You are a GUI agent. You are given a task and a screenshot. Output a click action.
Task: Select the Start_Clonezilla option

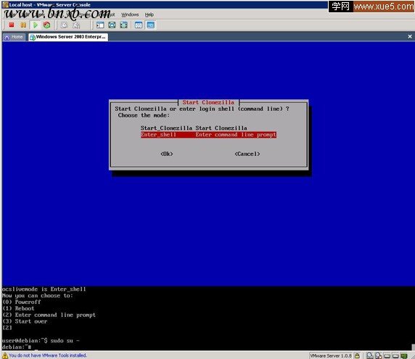point(194,128)
